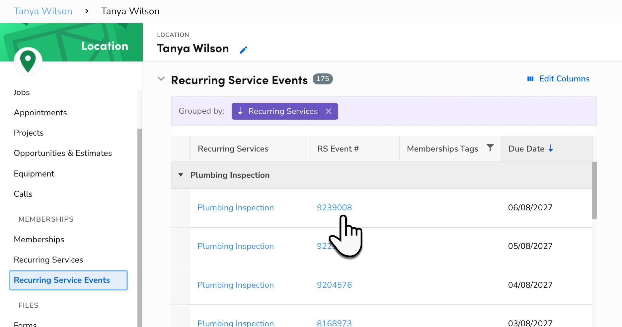Open Recurring Services from the sidebar
Screen dimensions: 622x327
(x=48, y=260)
